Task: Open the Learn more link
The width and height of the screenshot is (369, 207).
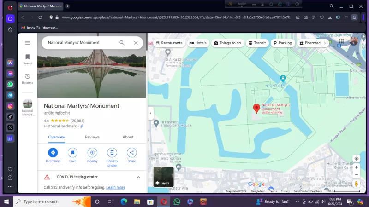Action: 116,187
